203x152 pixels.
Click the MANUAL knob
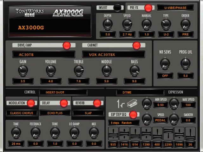click(147, 24)
